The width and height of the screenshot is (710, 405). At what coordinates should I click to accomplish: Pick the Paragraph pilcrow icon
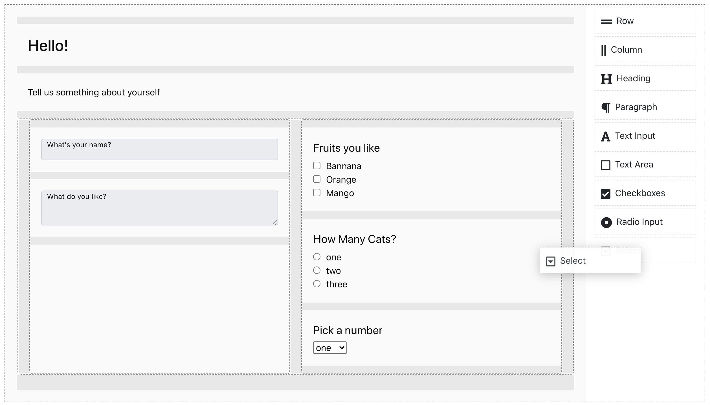tap(606, 108)
